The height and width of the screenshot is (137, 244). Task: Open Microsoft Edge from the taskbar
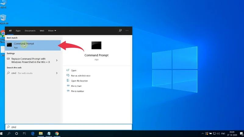(x=33, y=134)
